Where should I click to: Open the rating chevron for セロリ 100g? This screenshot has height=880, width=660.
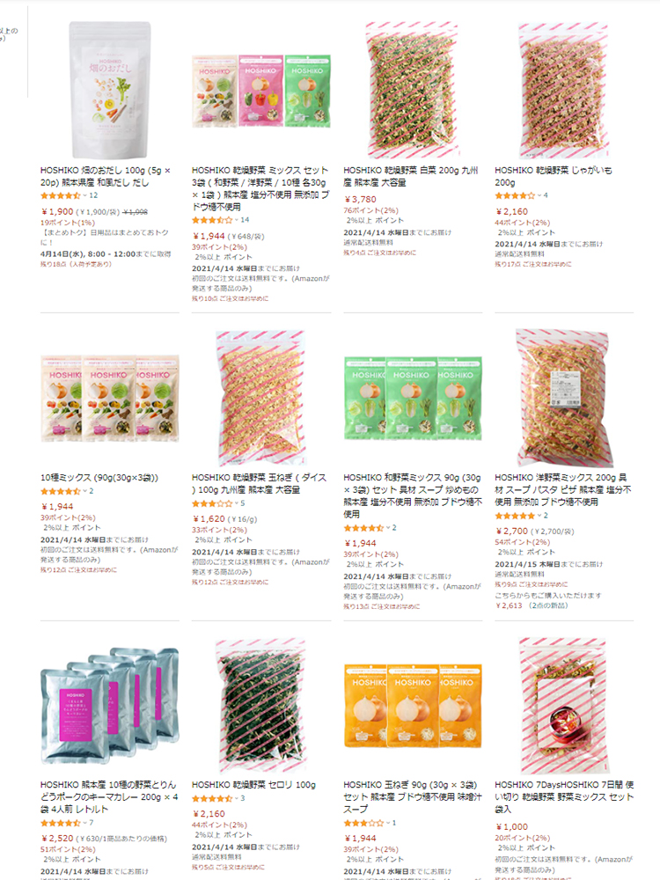tap(236, 798)
